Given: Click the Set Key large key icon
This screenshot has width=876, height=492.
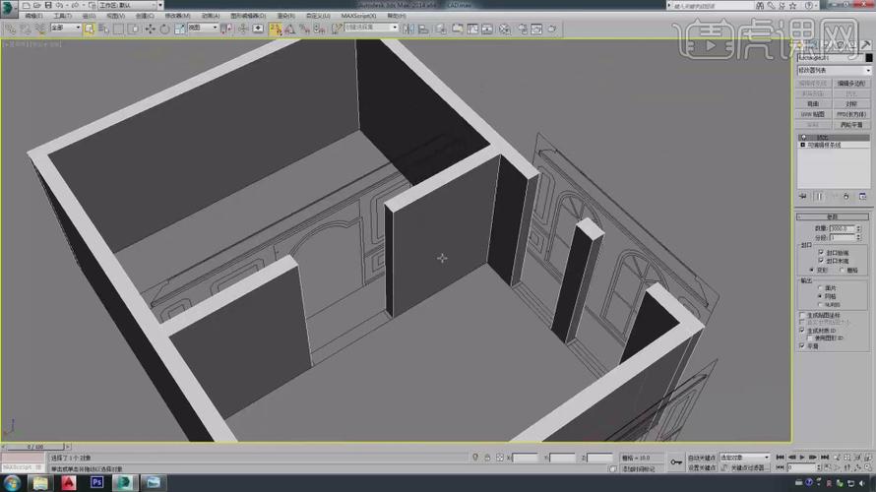Looking at the screenshot, I should [676, 461].
